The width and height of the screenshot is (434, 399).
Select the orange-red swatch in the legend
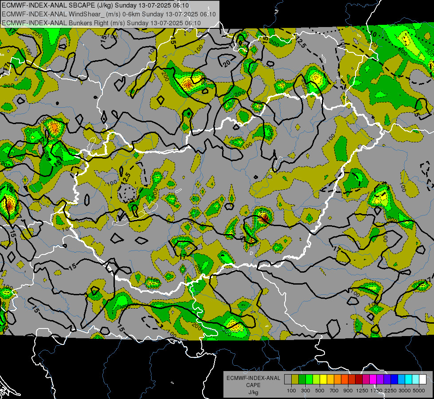click(344, 379)
